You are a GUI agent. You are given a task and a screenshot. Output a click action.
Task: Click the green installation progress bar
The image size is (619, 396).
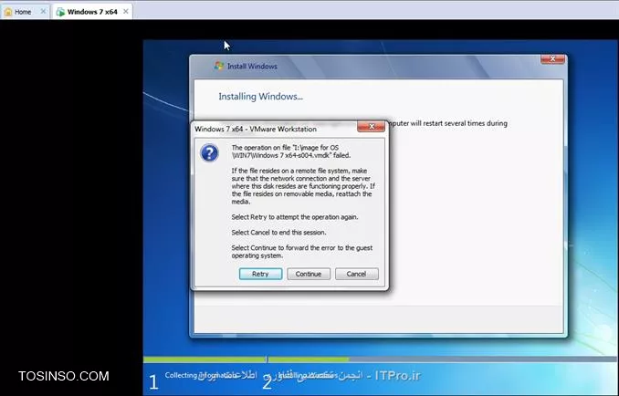tap(246, 360)
